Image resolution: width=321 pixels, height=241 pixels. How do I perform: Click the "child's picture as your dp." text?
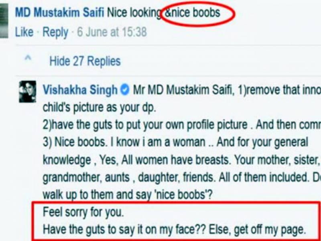[99, 108]
